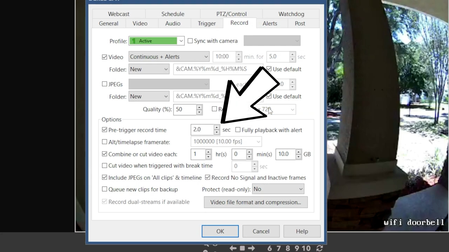Viewport: 449px width, 252px height.
Task: Click the 10.0 GB size field
Action: (x=286, y=154)
